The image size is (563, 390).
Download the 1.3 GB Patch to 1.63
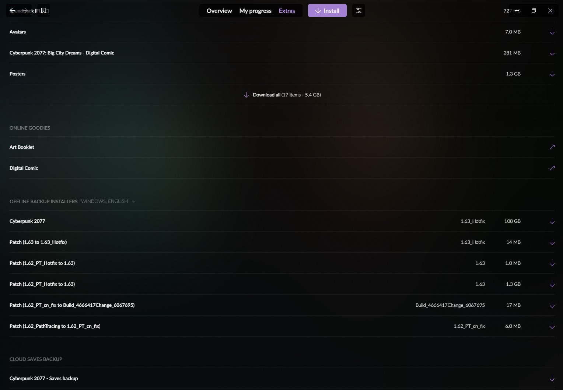[552, 284]
